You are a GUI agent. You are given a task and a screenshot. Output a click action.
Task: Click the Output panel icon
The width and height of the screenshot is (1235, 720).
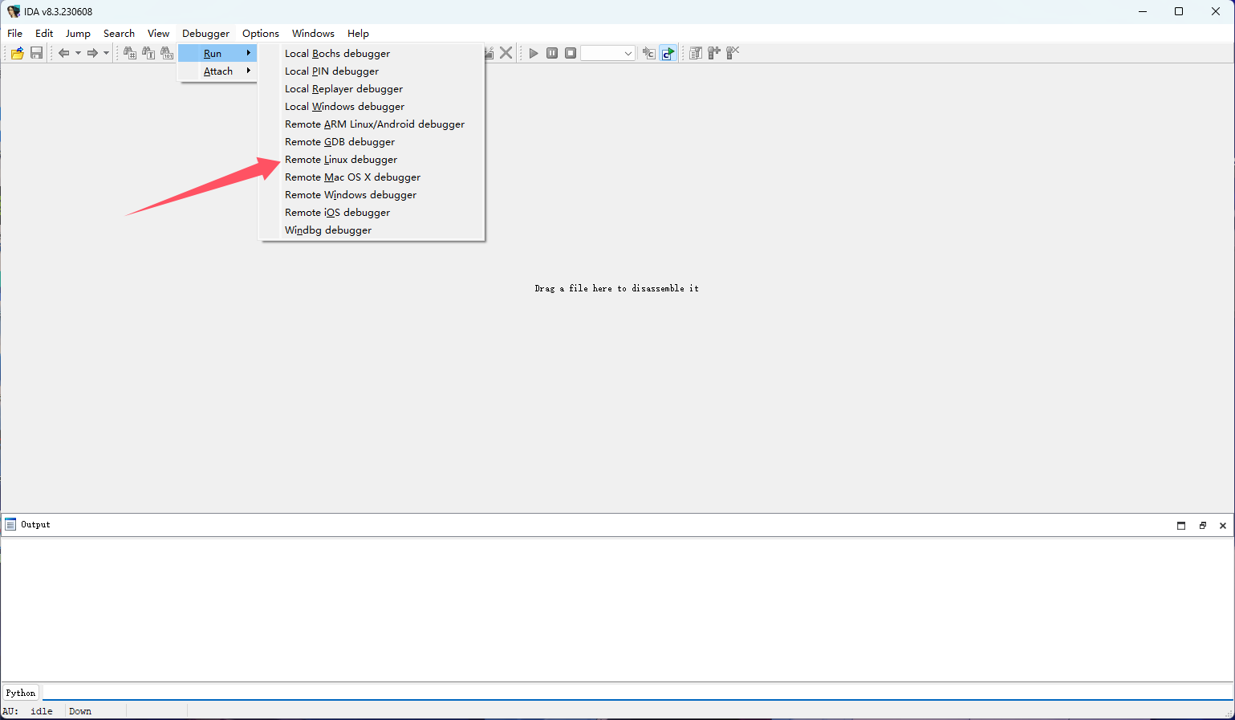[x=10, y=524]
